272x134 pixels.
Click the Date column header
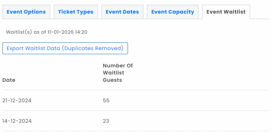(x=9, y=80)
